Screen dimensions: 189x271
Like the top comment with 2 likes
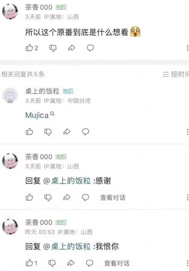click(x=29, y=48)
